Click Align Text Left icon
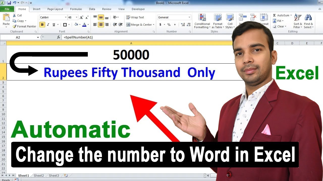 click(x=95, y=25)
